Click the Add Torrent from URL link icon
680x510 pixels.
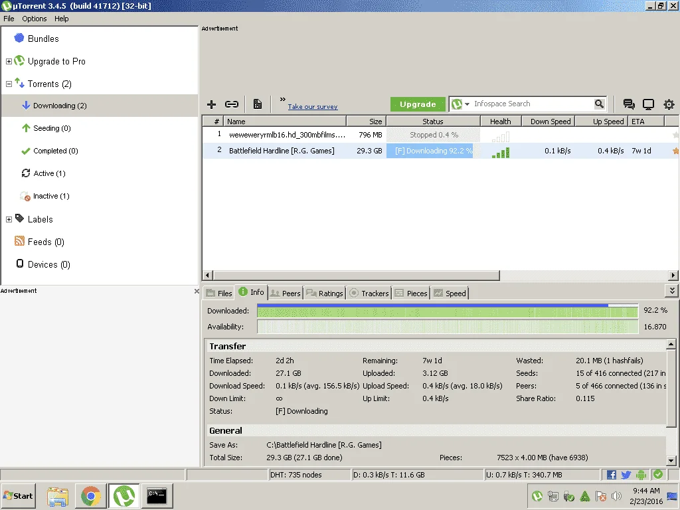232,104
